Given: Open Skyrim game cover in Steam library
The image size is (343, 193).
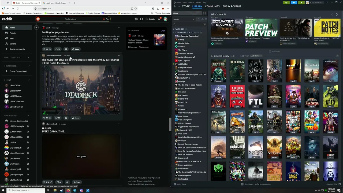Looking at the screenshot, I should click(256, 71).
